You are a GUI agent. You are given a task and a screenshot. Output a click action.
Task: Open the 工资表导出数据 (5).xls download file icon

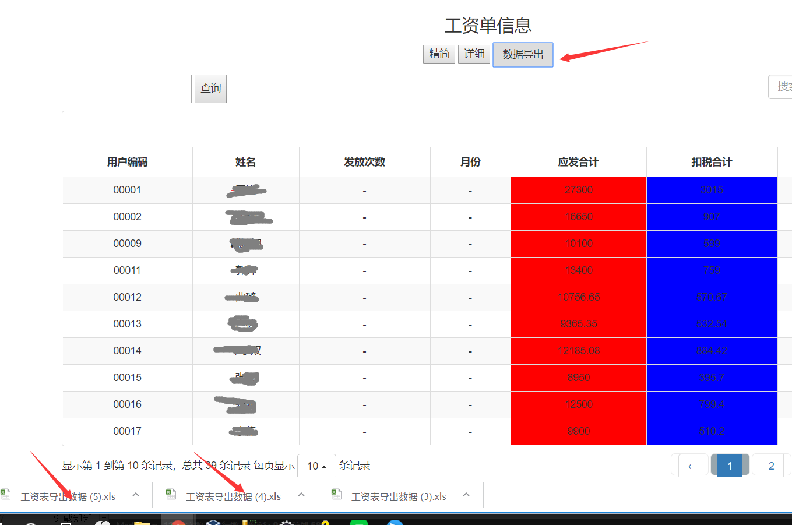click(6, 495)
